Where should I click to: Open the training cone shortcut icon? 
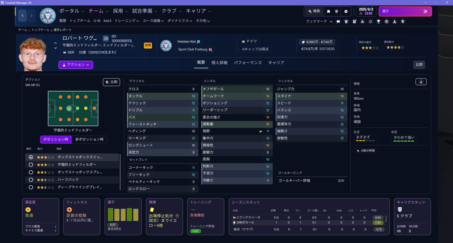(394, 21)
